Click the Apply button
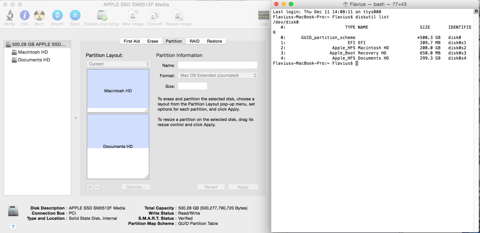Image resolution: width=480 pixels, height=233 pixels. (x=243, y=187)
